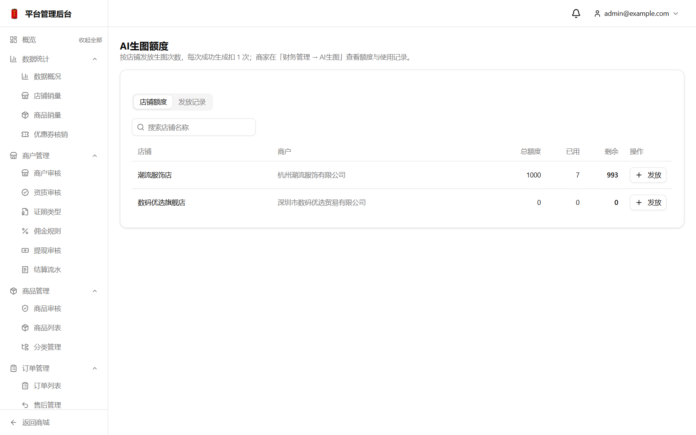Switch to the 发放记录 tab
The image size is (696, 435).
tap(192, 102)
